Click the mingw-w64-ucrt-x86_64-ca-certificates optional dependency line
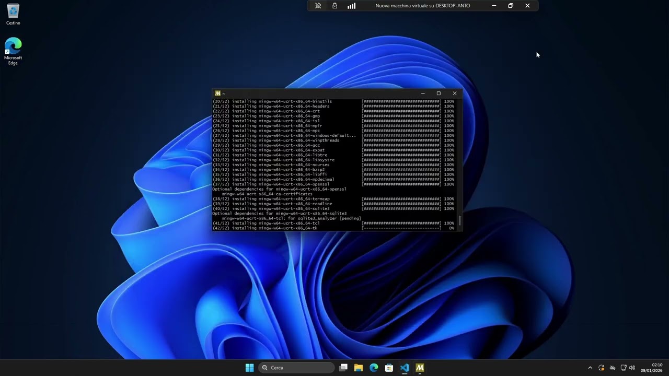The image size is (669, 376). pyautogui.click(x=267, y=194)
